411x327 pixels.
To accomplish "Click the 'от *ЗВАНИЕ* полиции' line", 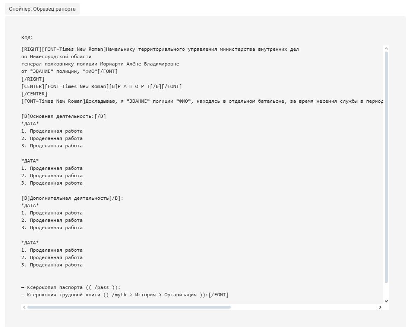I will tap(70, 71).
